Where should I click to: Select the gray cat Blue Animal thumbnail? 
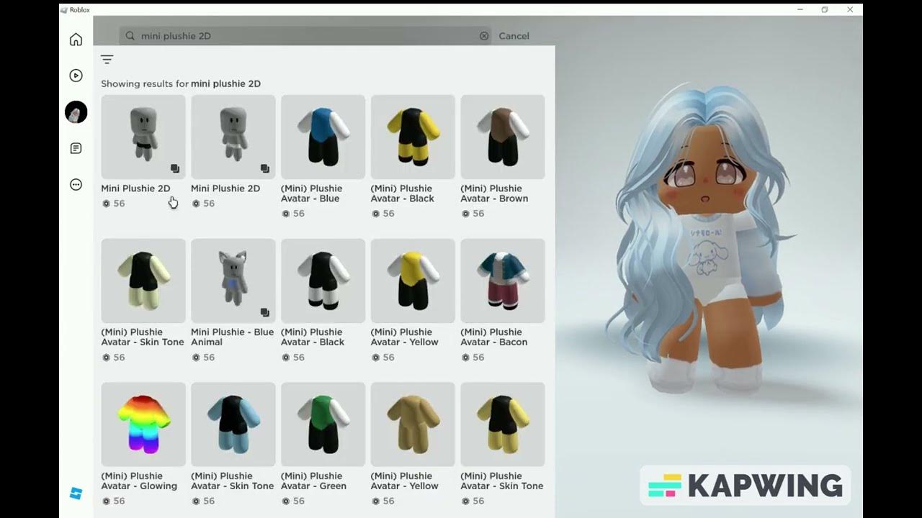[x=233, y=281]
